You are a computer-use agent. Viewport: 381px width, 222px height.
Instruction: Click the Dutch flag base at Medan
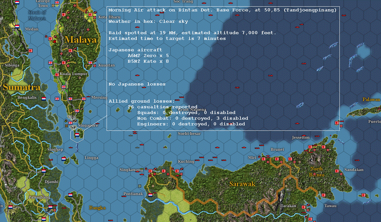17,27
